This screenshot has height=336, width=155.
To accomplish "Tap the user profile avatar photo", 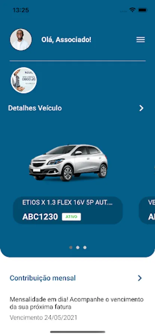I will (x=21, y=40).
